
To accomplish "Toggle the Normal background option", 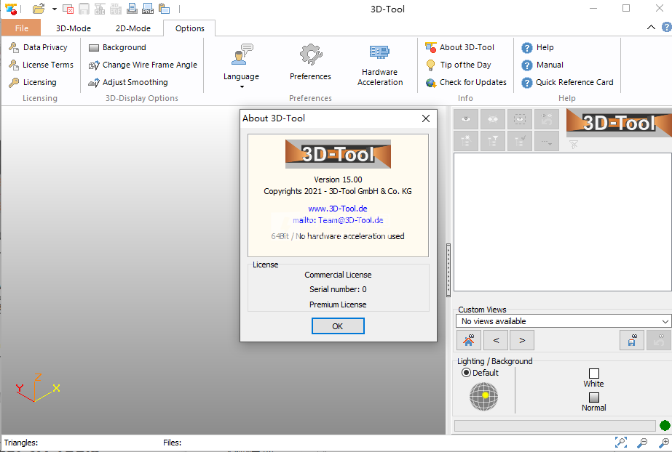I will (x=593, y=397).
